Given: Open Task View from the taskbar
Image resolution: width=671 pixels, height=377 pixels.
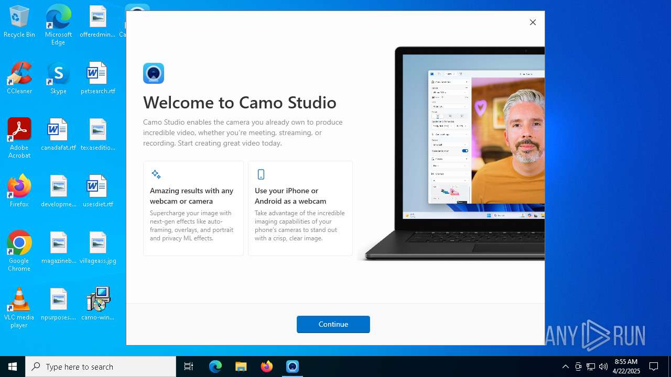Looking at the screenshot, I should click(x=189, y=367).
